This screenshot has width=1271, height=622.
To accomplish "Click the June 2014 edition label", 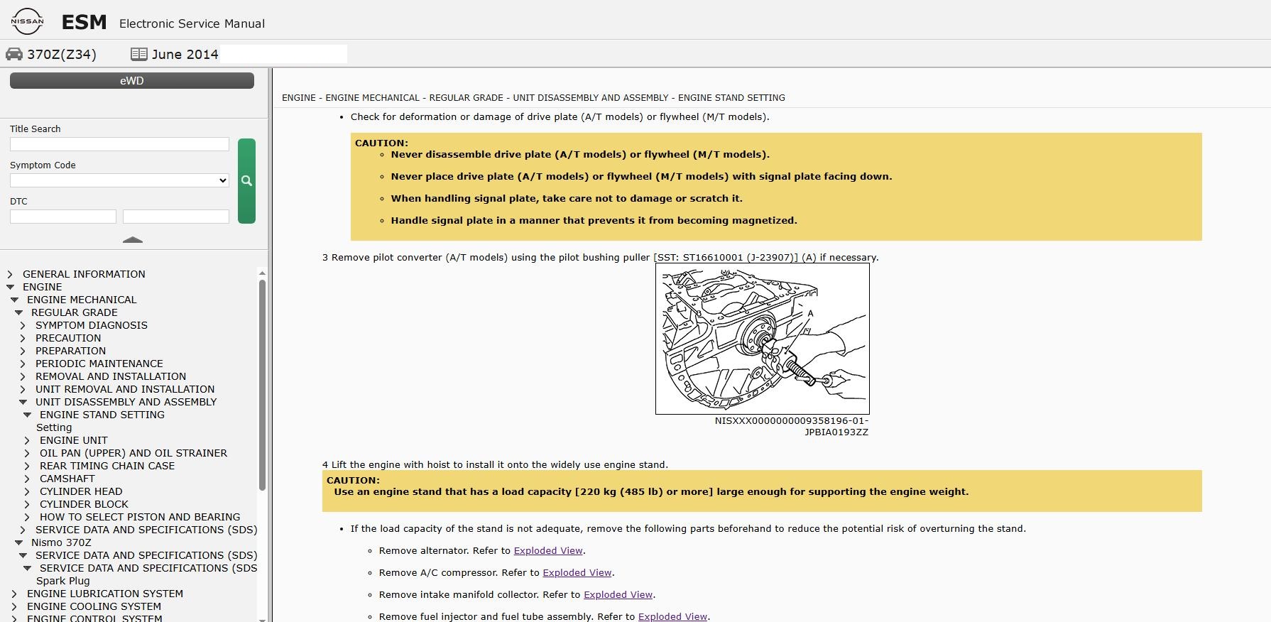I will click(x=185, y=55).
